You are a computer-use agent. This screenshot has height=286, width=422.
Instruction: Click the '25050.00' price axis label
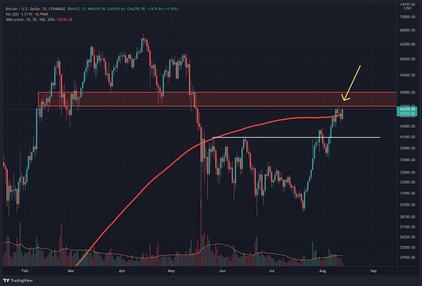click(407, 247)
